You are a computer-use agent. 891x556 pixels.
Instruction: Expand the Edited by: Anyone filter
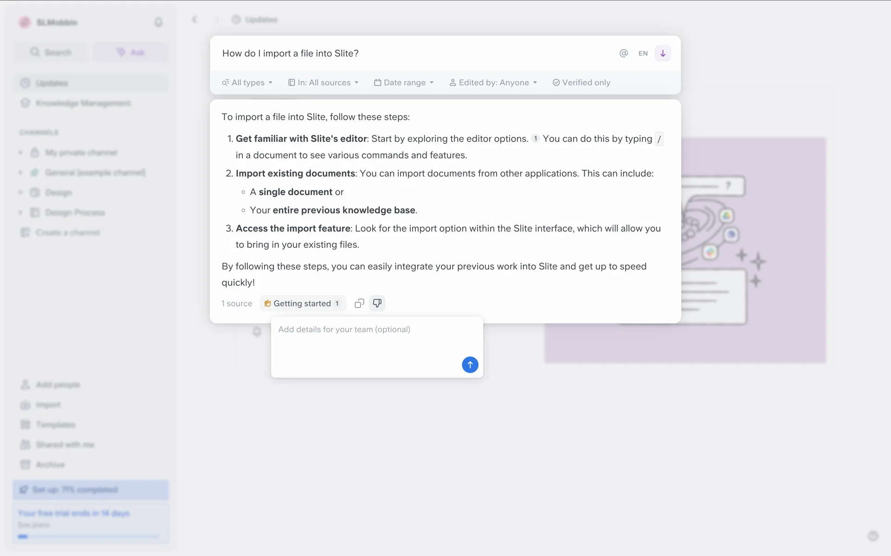point(493,82)
